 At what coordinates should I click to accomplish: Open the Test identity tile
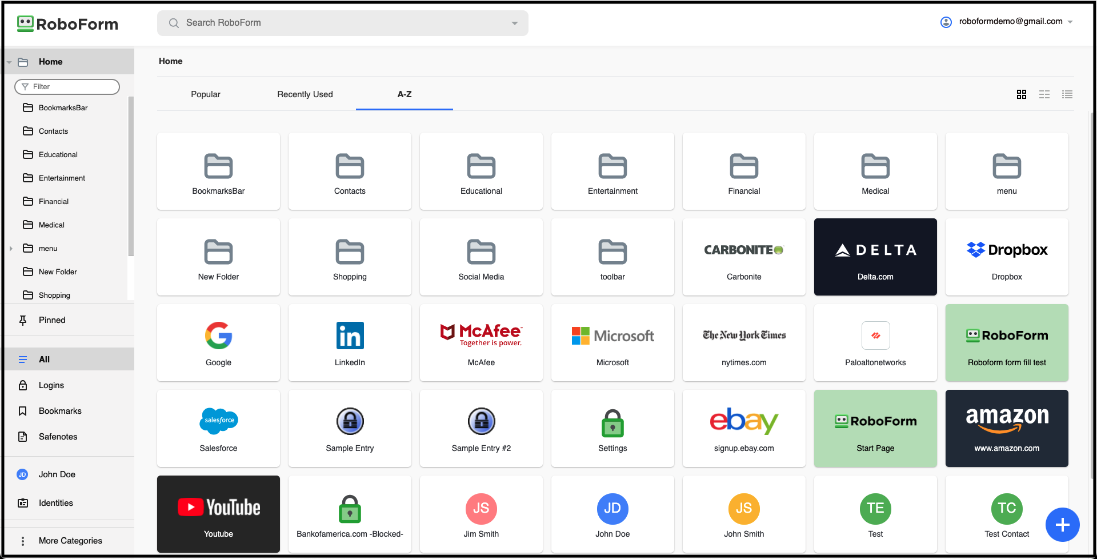(875, 514)
